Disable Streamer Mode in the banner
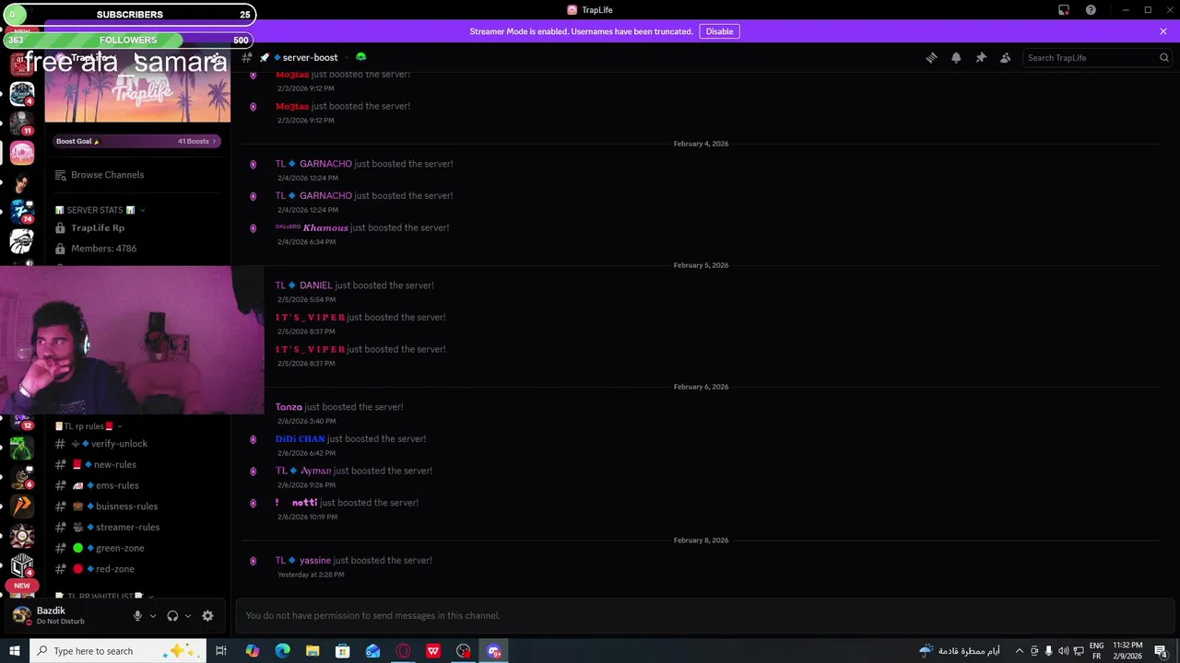This screenshot has width=1180, height=663. (719, 31)
